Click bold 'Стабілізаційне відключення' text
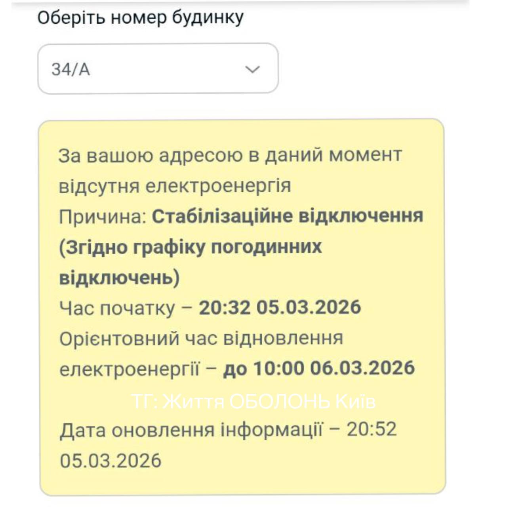Image resolution: width=507 pixels, height=507 pixels. pos(288,216)
